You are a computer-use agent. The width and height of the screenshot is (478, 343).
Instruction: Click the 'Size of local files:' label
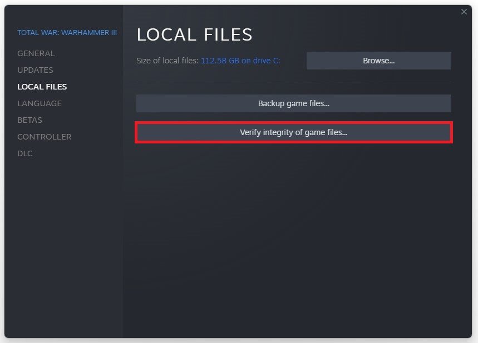pos(167,61)
